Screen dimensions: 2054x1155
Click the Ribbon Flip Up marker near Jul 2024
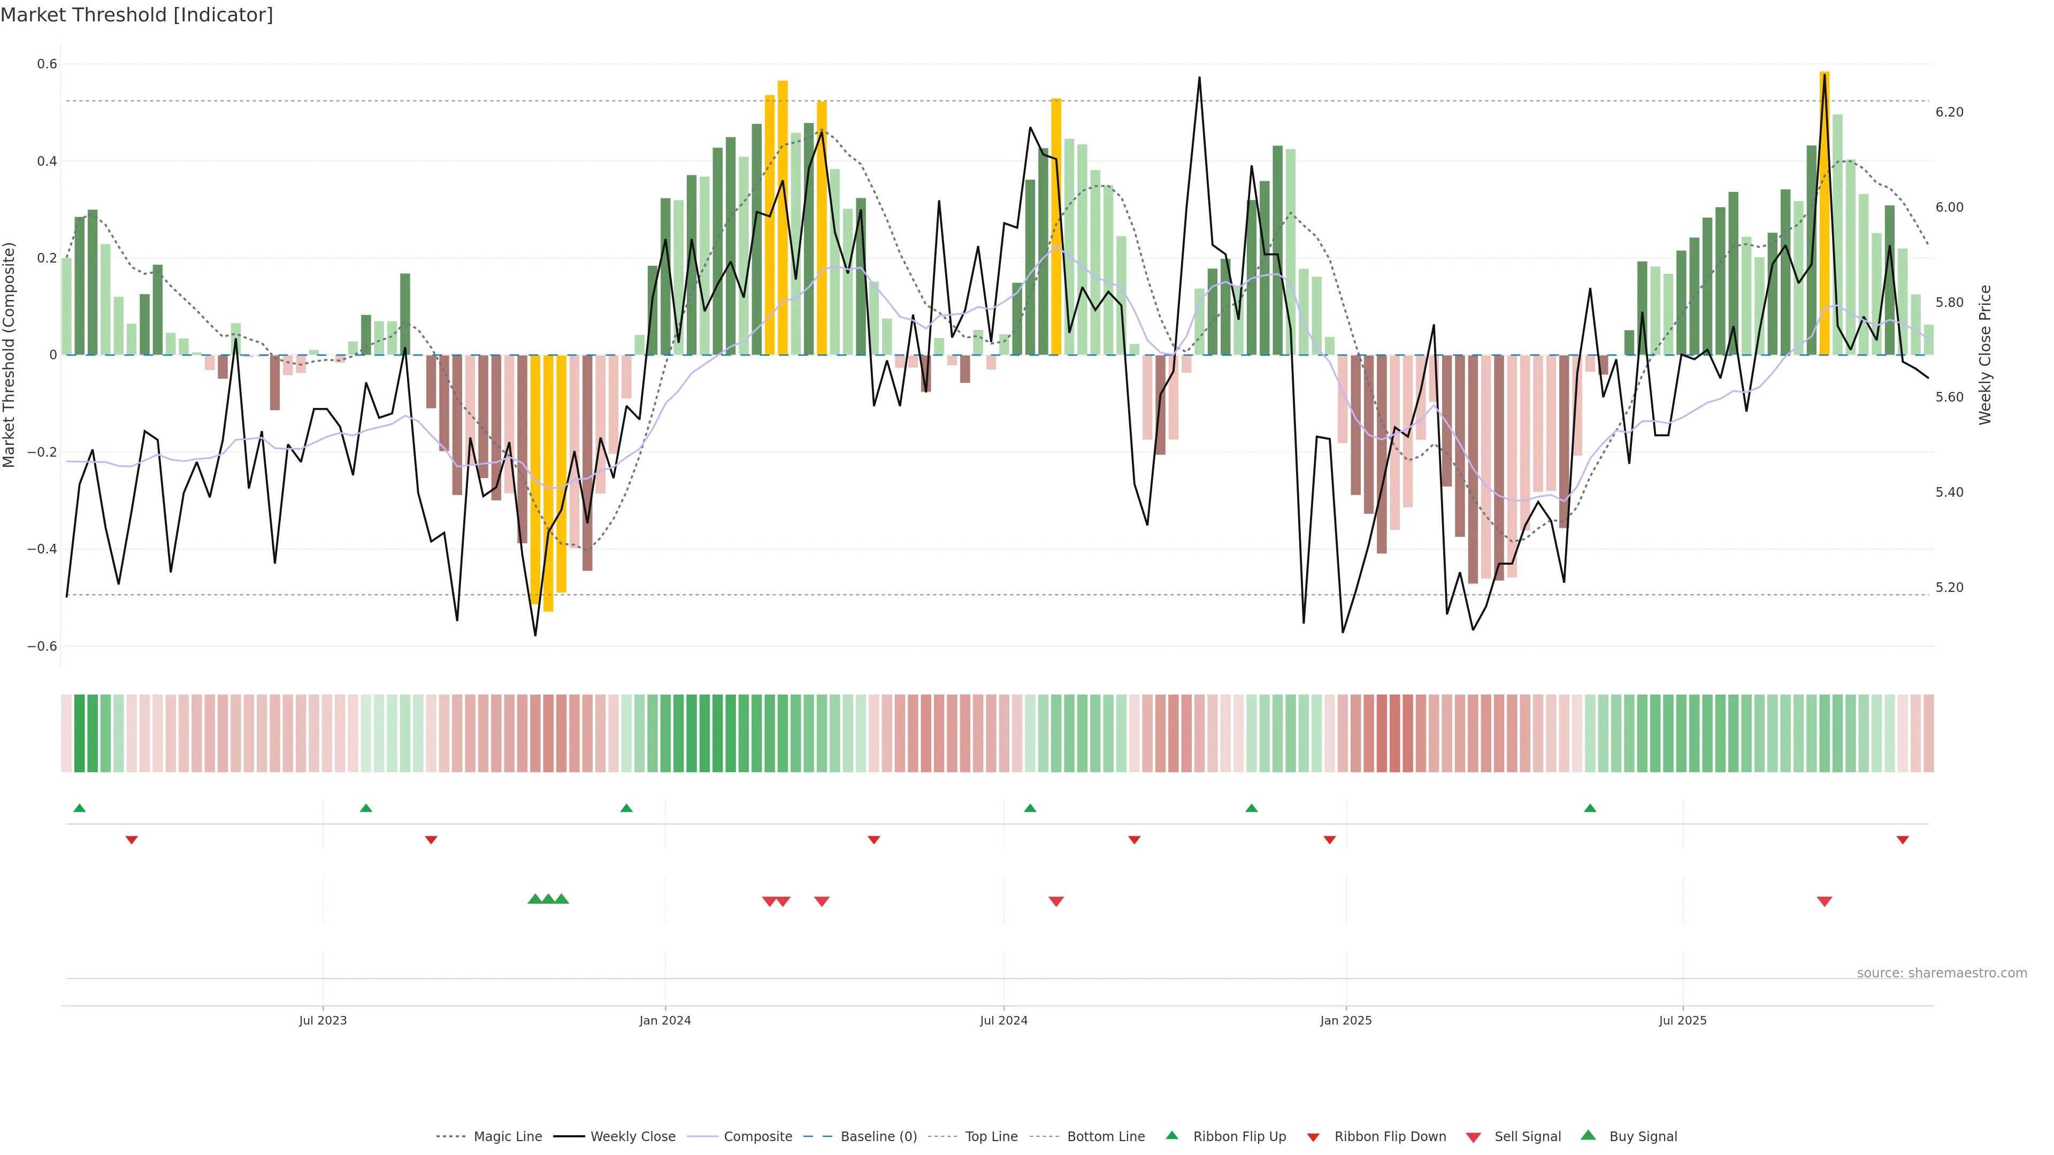[1030, 808]
